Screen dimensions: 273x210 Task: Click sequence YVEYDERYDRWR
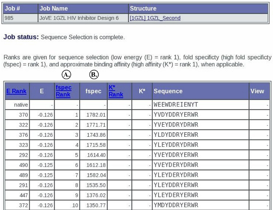[x=176, y=165]
